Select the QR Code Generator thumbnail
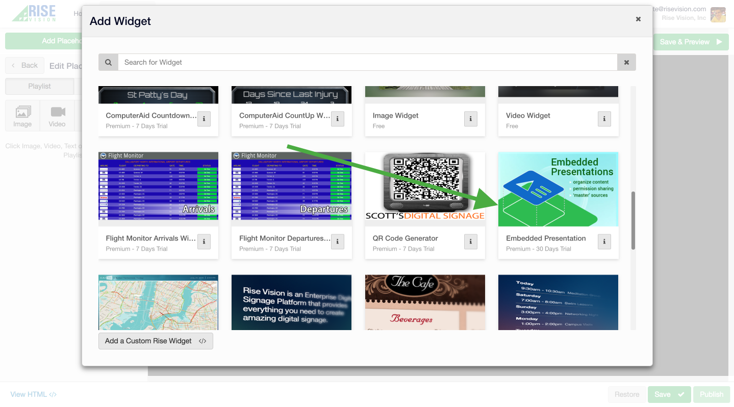This screenshot has width=734, height=407. click(x=425, y=189)
